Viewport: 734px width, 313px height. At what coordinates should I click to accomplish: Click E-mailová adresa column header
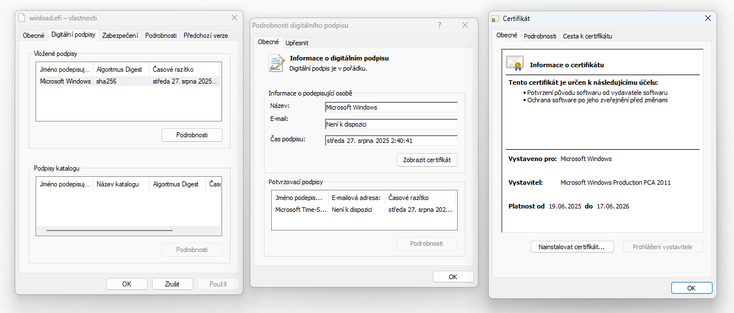coord(357,198)
